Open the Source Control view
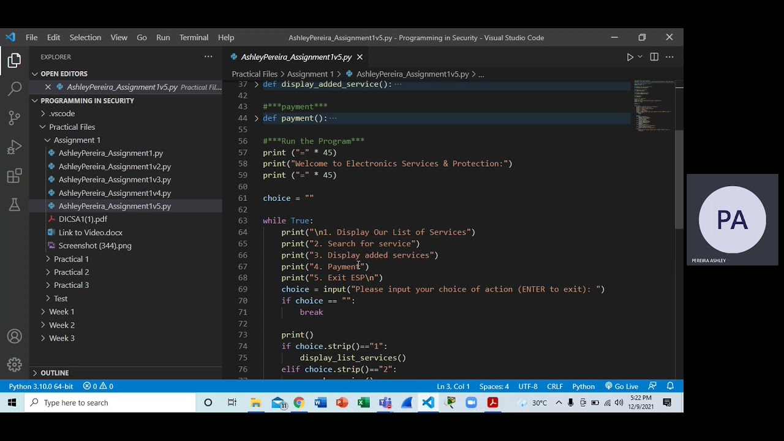The width and height of the screenshot is (784, 441). (x=15, y=118)
